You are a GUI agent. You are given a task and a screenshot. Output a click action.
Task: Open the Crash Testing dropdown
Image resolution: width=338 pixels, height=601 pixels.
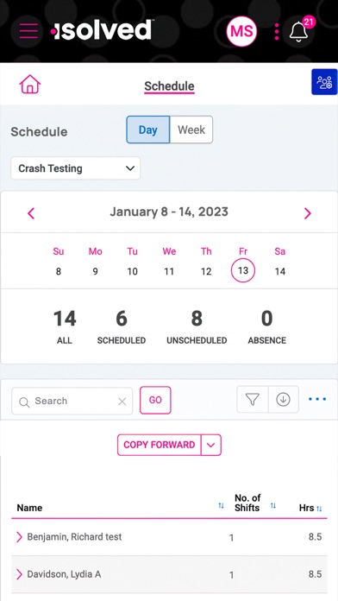[75, 168]
